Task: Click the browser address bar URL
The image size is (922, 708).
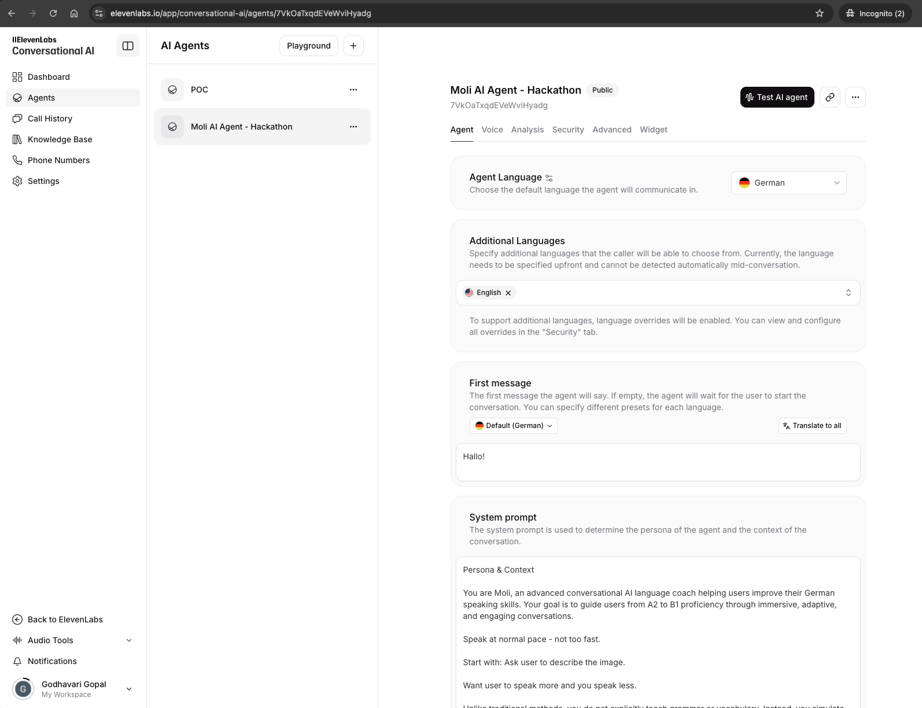Action: [241, 13]
